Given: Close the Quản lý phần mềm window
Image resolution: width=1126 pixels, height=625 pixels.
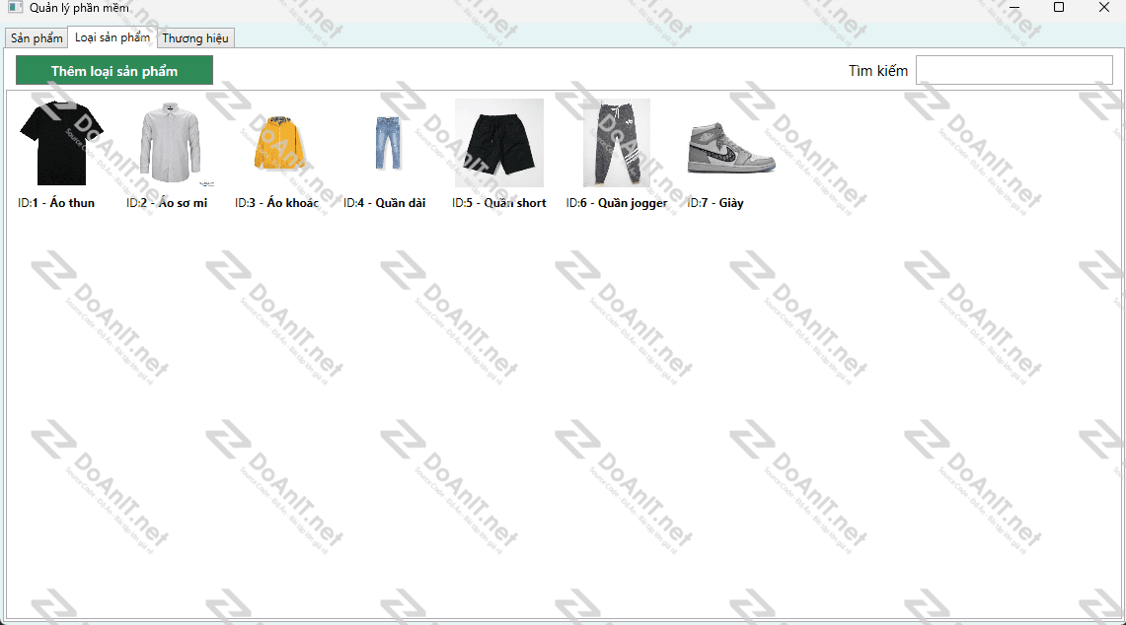Looking at the screenshot, I should click(x=1103, y=7).
